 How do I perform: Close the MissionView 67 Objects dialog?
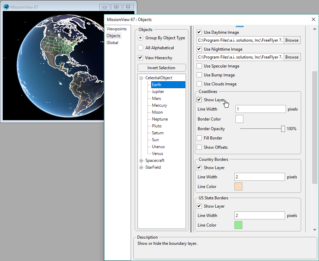tap(313, 19)
